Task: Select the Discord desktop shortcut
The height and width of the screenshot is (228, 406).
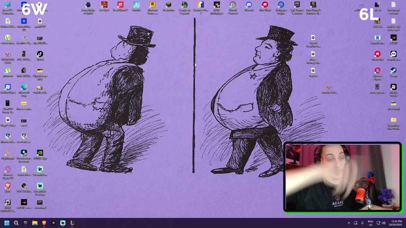Action: pyautogui.click(x=249, y=7)
